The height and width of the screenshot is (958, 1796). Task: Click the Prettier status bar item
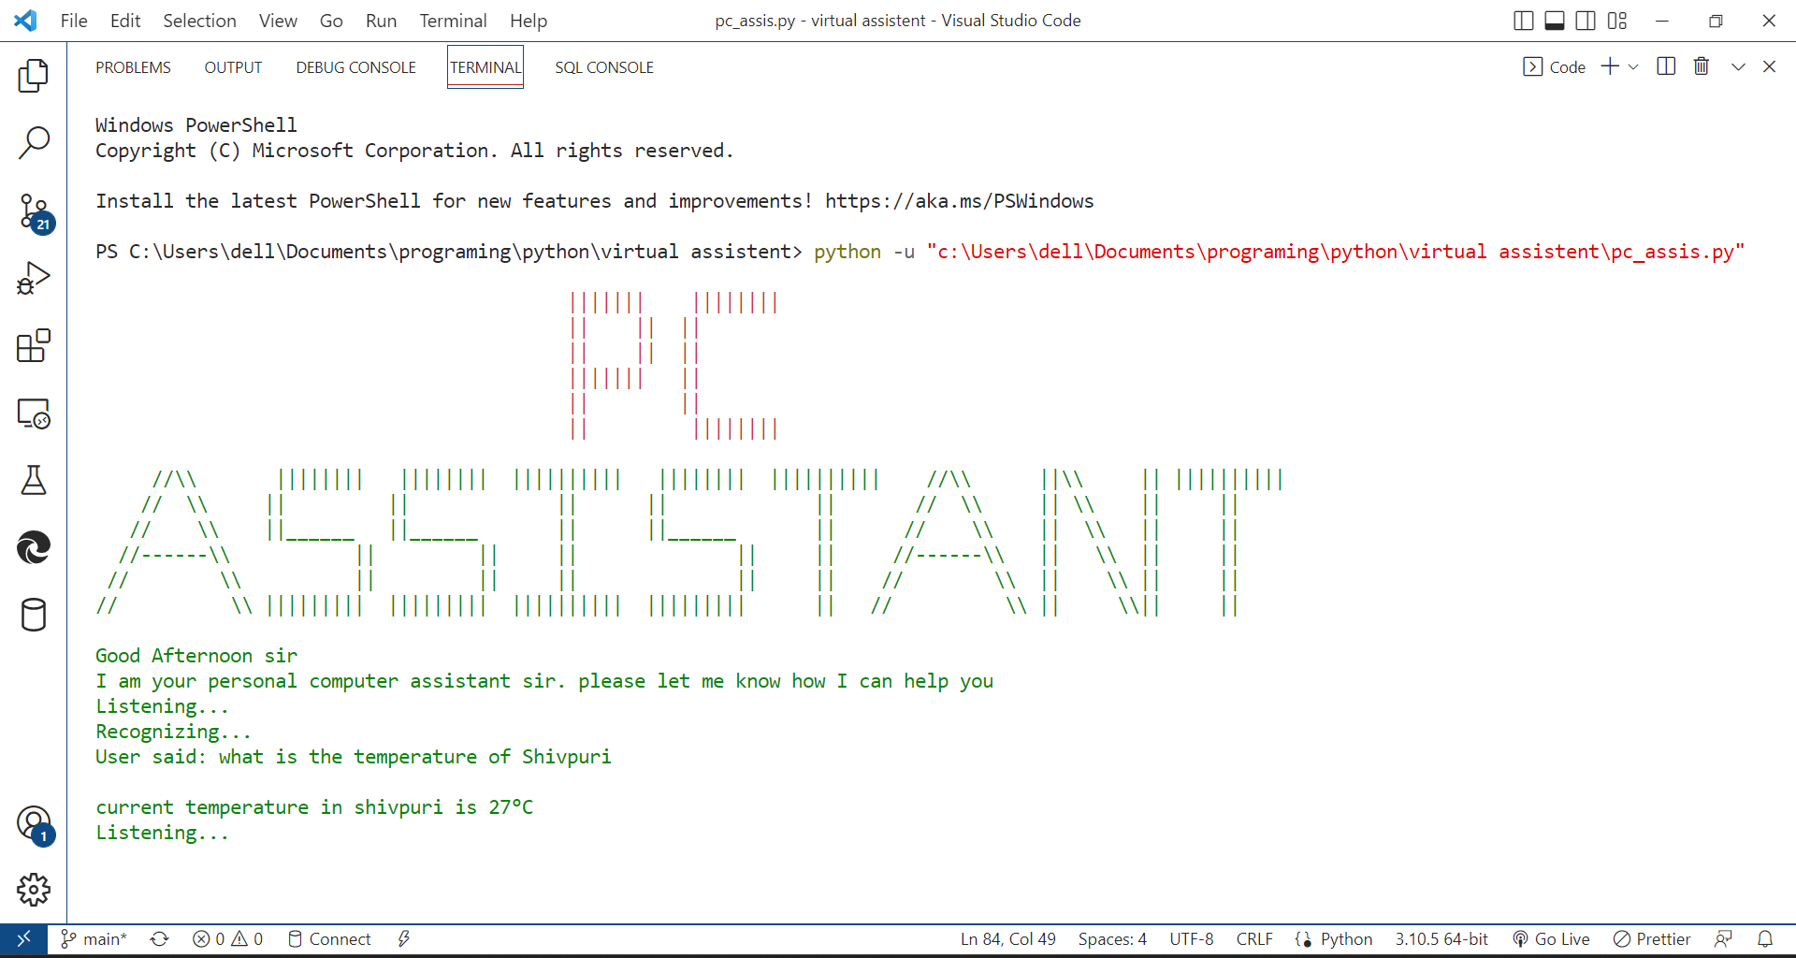1652,938
